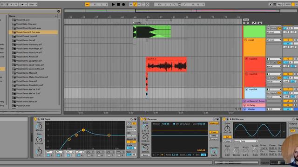Disable EQ Eight filter band 1 checkbox
Image resolution: width=298 pixels, height=167 pixels.
(x=48, y=155)
